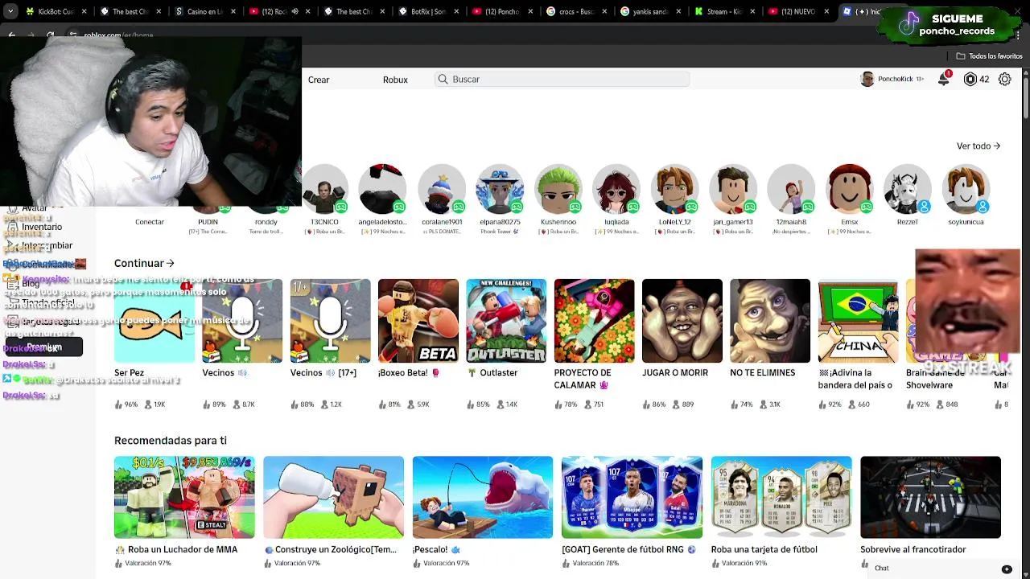1030x579 pixels.
Task: Switch to the crocs - Busc browser tab
Action: pyautogui.click(x=576, y=11)
